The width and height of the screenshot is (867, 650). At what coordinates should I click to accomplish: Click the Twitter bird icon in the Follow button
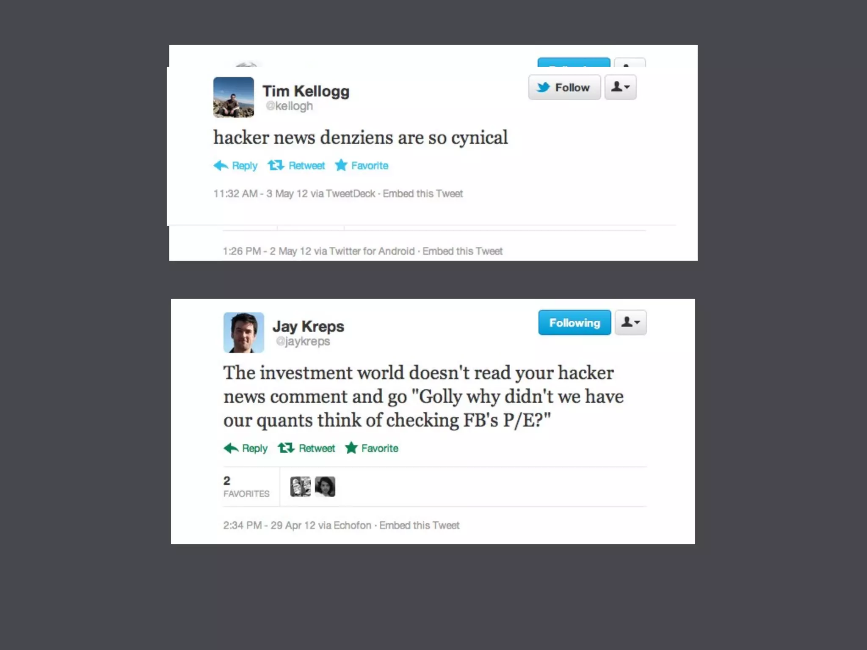(543, 87)
